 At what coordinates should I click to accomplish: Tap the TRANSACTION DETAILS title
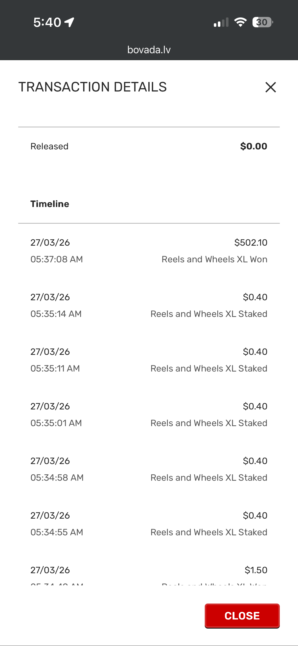(93, 87)
